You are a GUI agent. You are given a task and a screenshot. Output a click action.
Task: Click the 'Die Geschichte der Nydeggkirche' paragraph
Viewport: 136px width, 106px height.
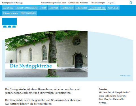[x=43, y=102]
